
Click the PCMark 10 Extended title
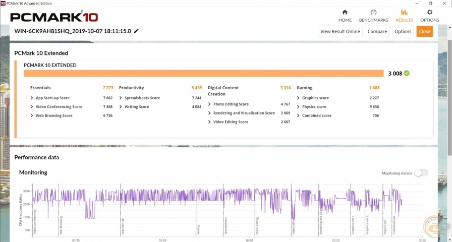pyautogui.click(x=41, y=53)
